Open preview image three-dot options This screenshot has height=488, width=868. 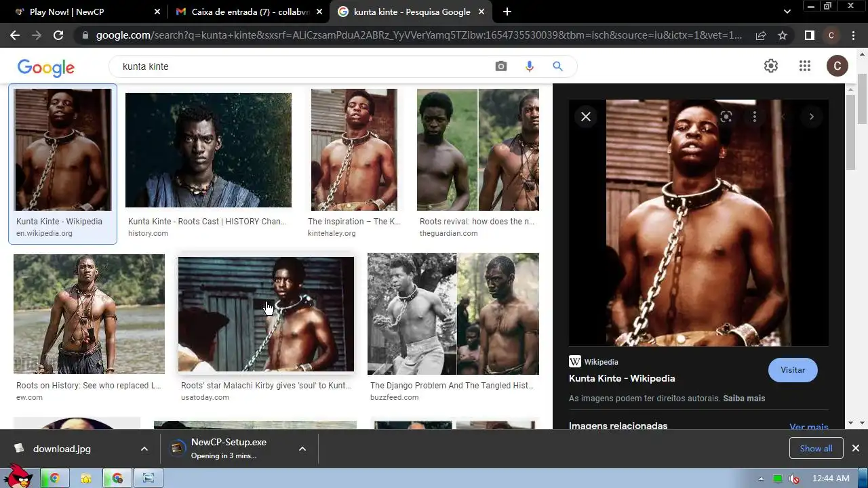click(x=755, y=117)
